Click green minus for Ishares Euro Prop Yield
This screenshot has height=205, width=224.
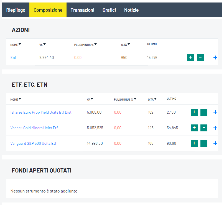(x=204, y=112)
